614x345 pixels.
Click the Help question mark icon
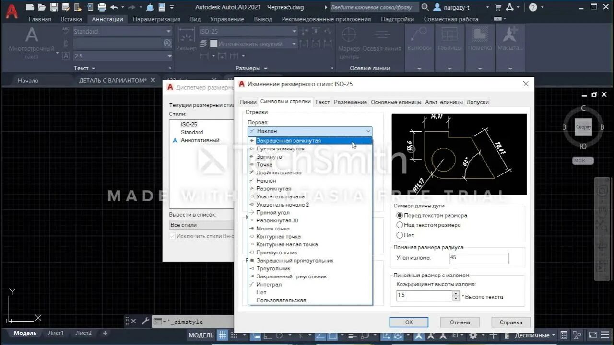(533, 7)
